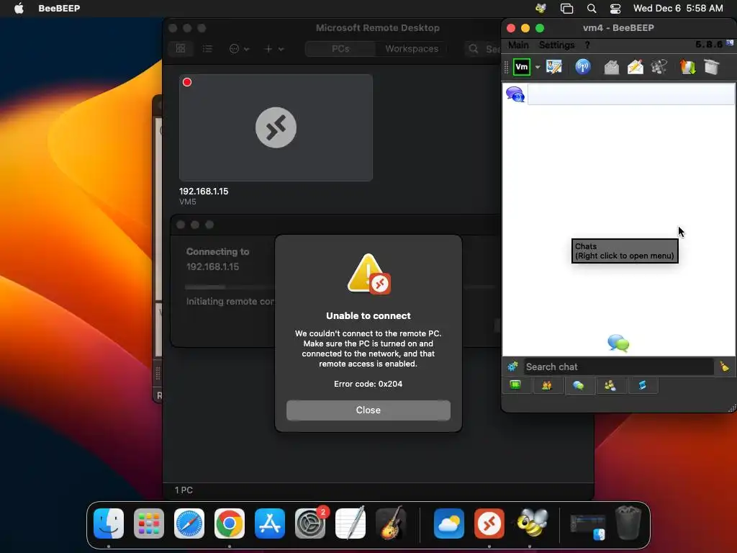This screenshot has height=553, width=737.
Task: Switch to the green users panel tab
Action: (x=515, y=385)
